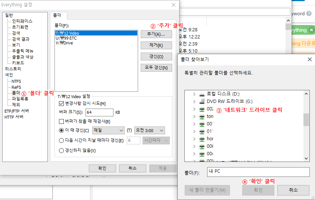Select '다음 시간이 지날 때마다 갱신(E)' radio
Viewport: 315px width, 200px height.
click(61, 140)
